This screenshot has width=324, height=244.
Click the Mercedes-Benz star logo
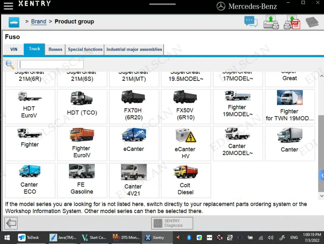point(221,7)
